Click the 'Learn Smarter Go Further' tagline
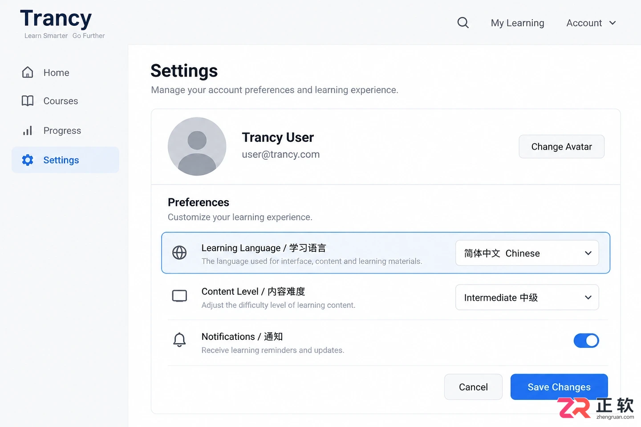The image size is (641, 427). click(65, 36)
